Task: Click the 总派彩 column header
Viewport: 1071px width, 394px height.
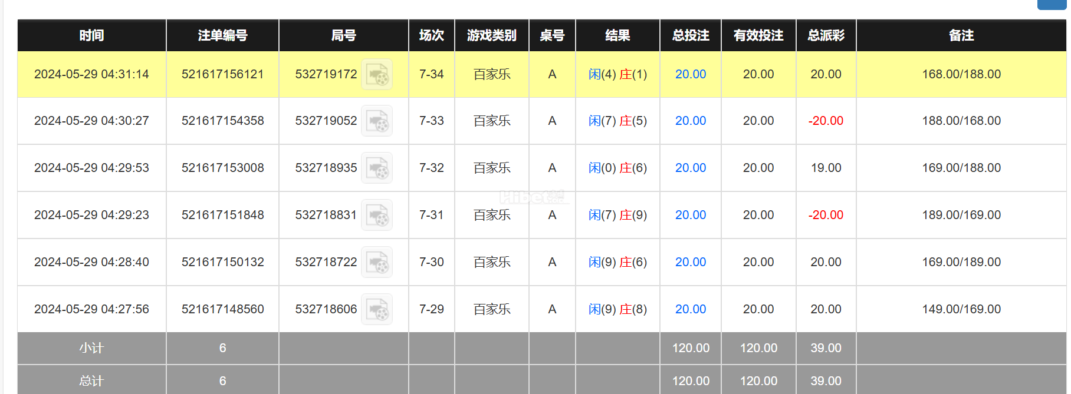Action: (826, 35)
